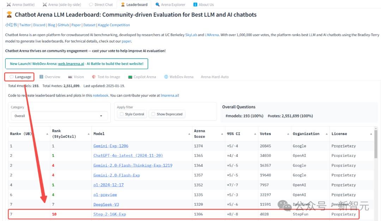This screenshot has height=221, width=381.
Task: Click the web.lmarena.ai launch link
Action: click(x=71, y=64)
